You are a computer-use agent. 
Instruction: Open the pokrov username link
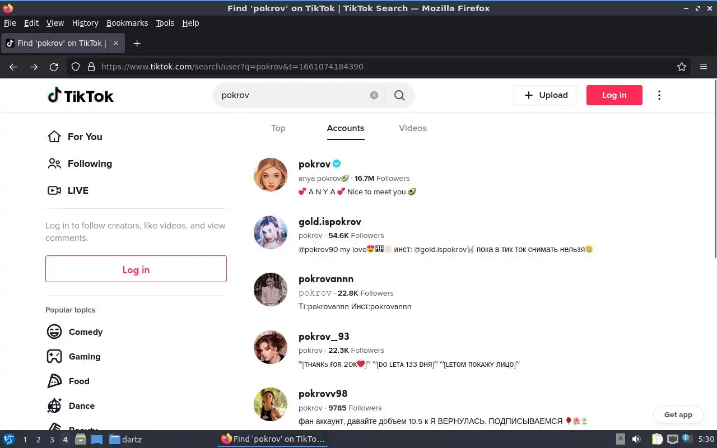coord(314,164)
